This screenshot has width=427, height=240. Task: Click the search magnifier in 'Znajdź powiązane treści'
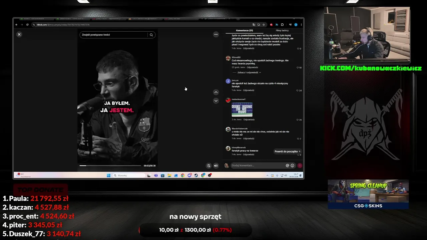point(151,35)
